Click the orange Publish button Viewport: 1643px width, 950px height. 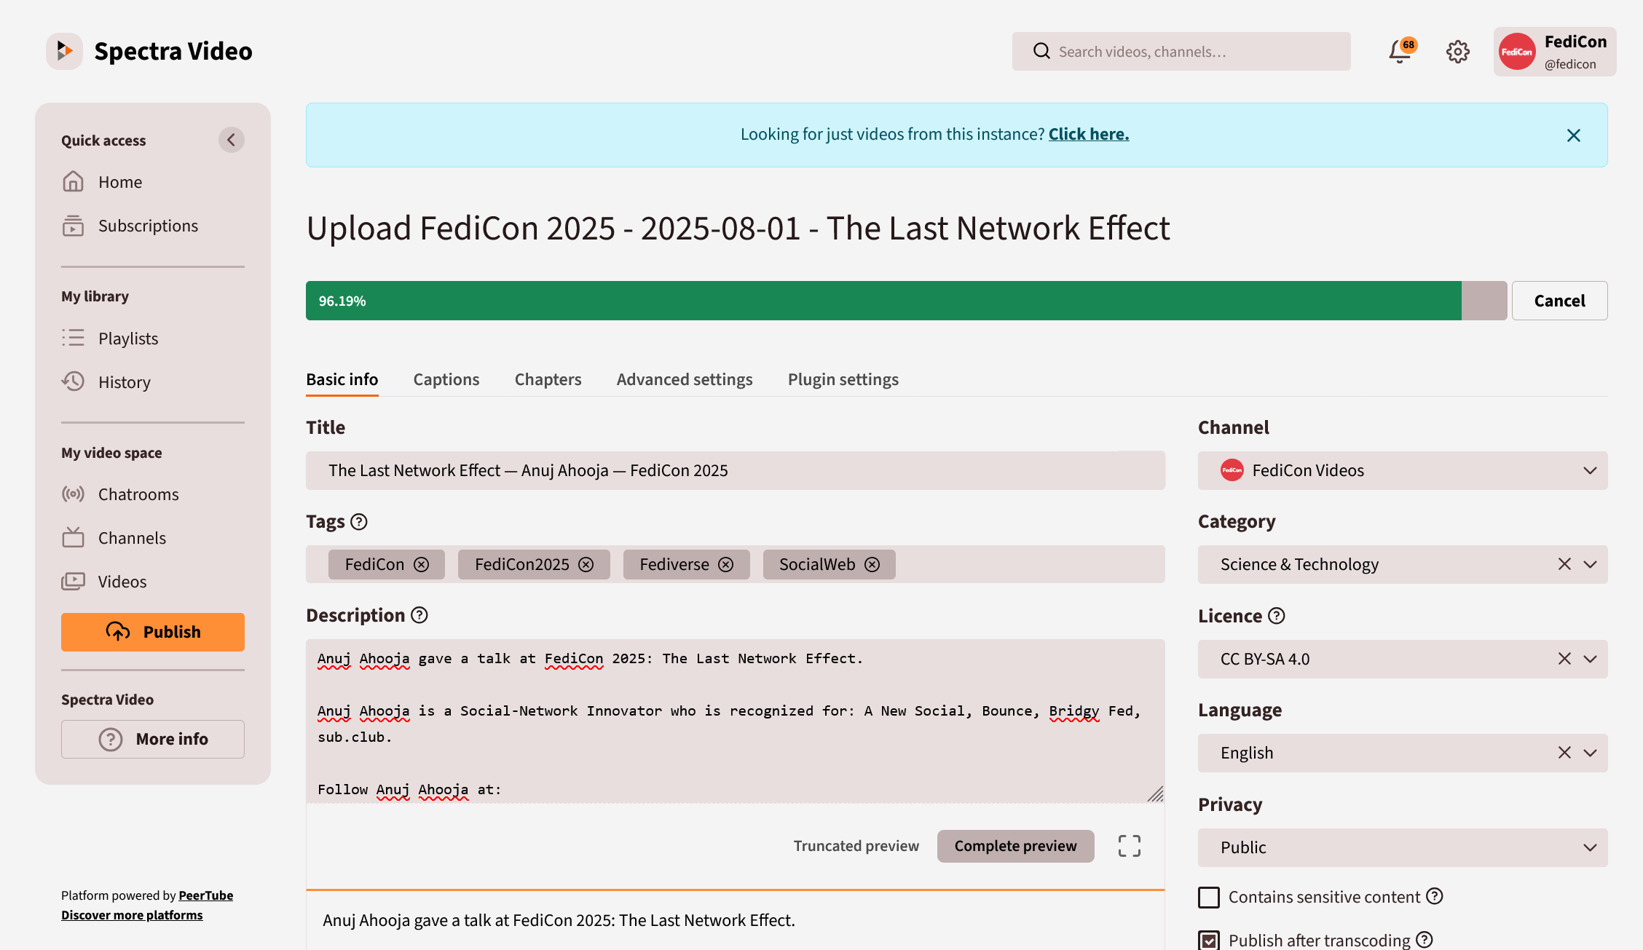pos(153,632)
